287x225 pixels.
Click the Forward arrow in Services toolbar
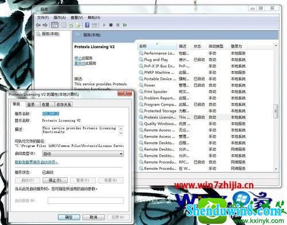45,25
